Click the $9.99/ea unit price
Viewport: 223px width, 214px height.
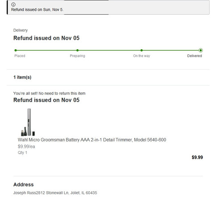click(x=26, y=147)
